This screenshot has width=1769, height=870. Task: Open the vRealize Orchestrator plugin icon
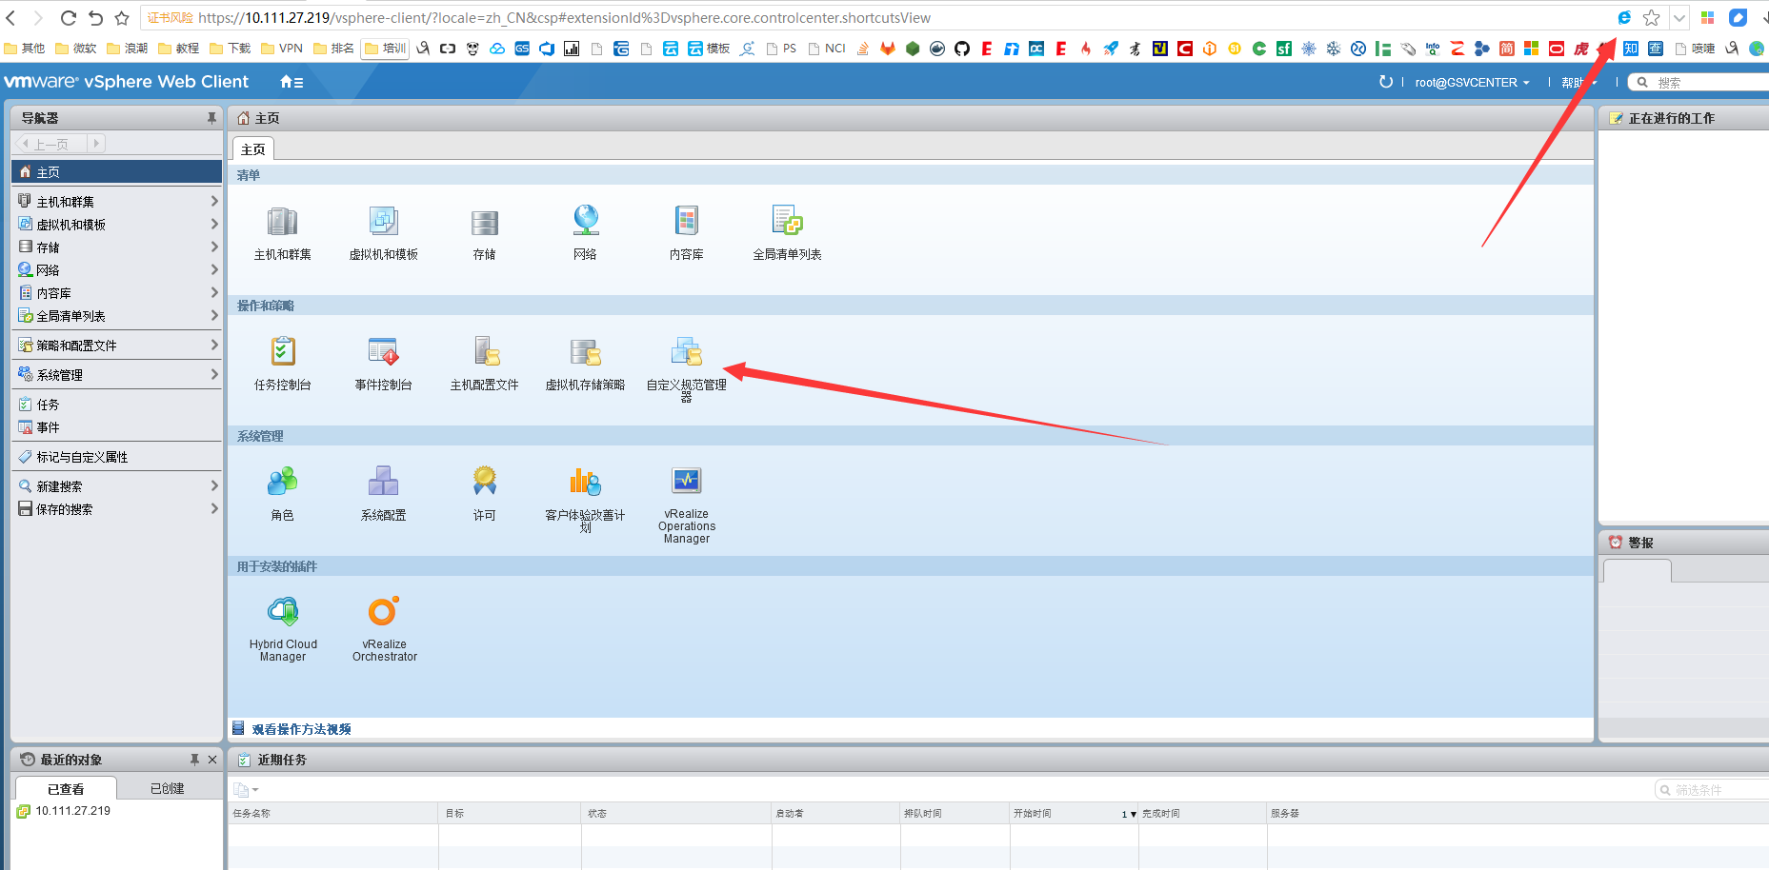384,612
